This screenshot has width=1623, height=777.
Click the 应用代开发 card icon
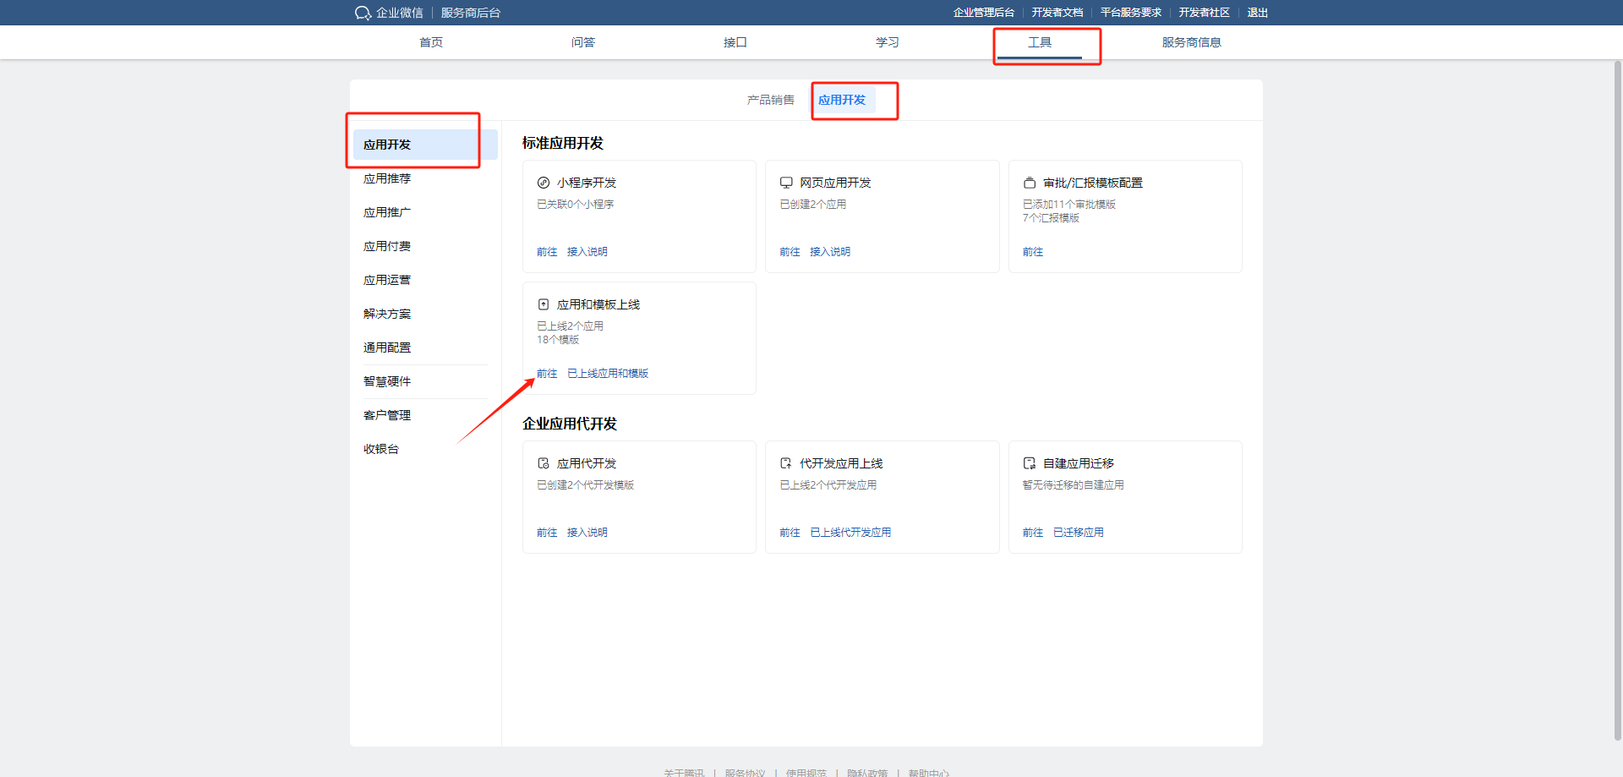(544, 463)
